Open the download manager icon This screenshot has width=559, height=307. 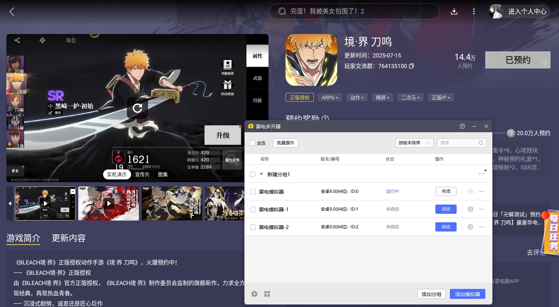pyautogui.click(x=454, y=12)
